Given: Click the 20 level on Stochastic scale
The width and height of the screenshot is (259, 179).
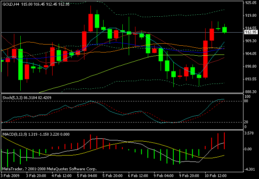Looking at the screenshot, I should [246, 122].
